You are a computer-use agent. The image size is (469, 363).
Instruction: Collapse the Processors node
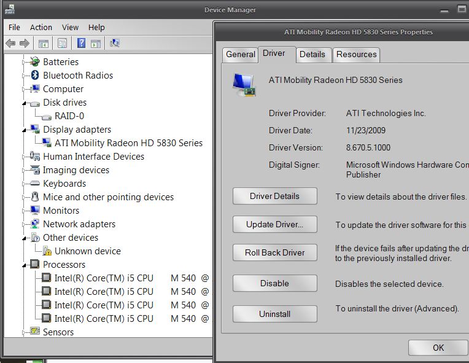pyautogui.click(x=24, y=265)
